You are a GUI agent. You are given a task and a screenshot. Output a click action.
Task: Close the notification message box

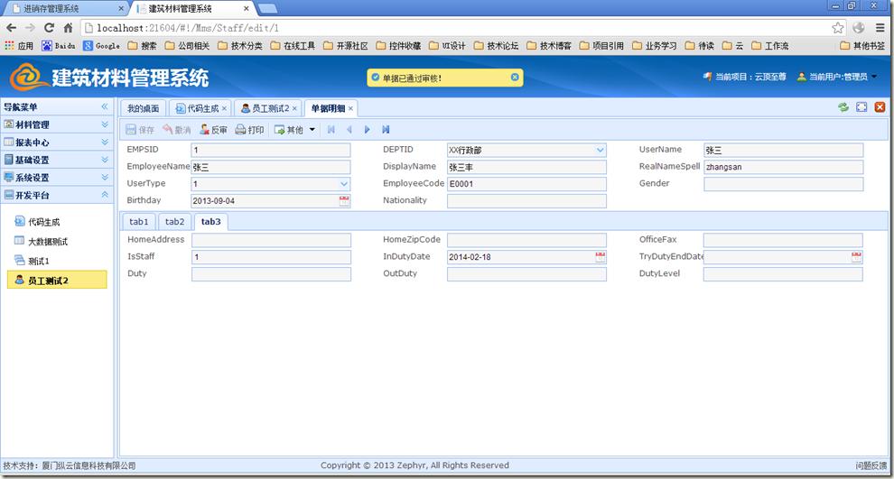[516, 78]
